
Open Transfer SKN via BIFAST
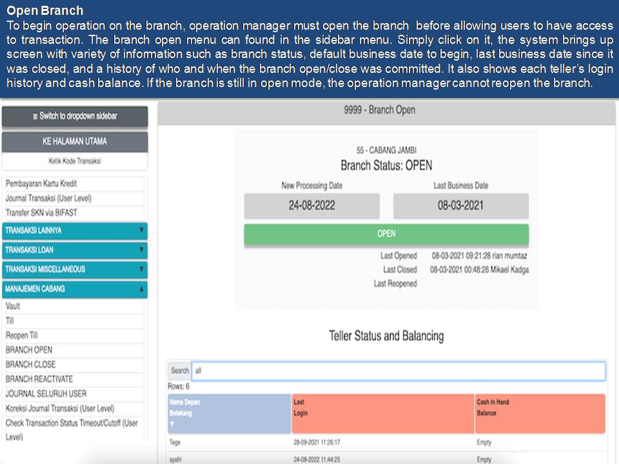(42, 213)
